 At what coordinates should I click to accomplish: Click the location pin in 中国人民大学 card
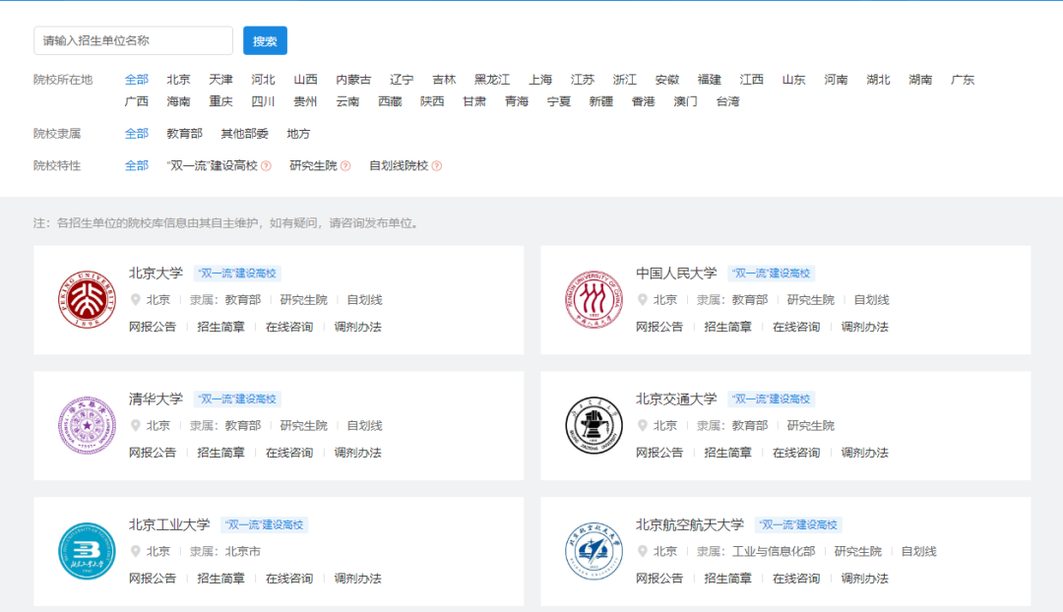[643, 299]
